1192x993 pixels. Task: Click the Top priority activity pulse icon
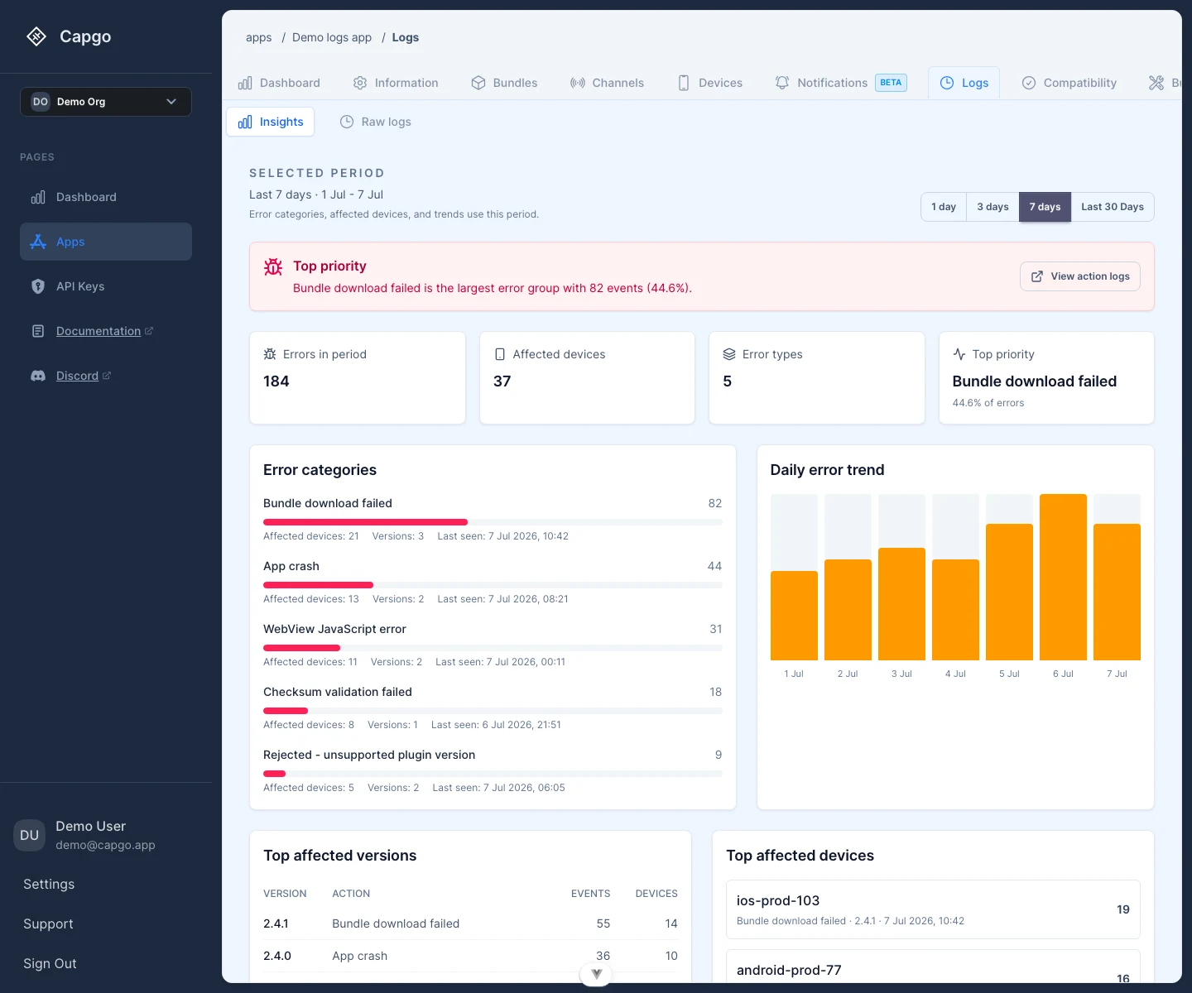tap(959, 354)
